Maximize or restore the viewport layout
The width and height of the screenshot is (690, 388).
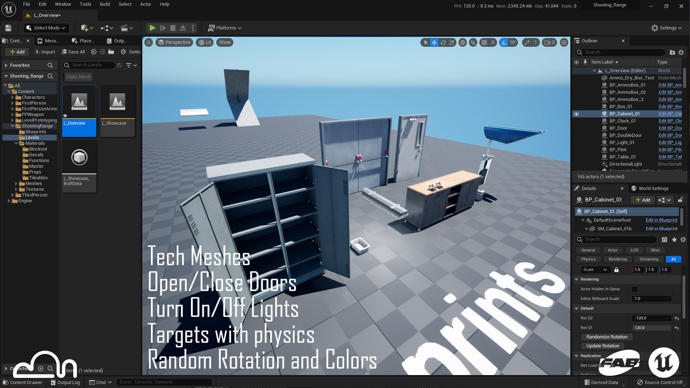click(x=564, y=42)
